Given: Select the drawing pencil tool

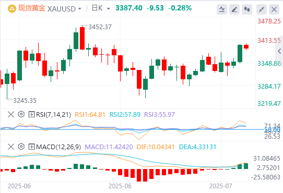Looking at the screenshot, I should [x=234, y=9].
